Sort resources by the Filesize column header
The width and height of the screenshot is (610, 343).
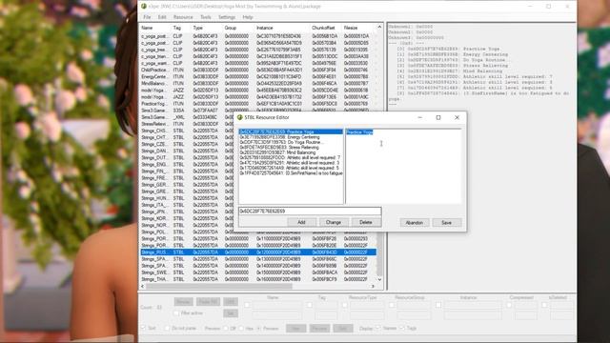(x=351, y=28)
